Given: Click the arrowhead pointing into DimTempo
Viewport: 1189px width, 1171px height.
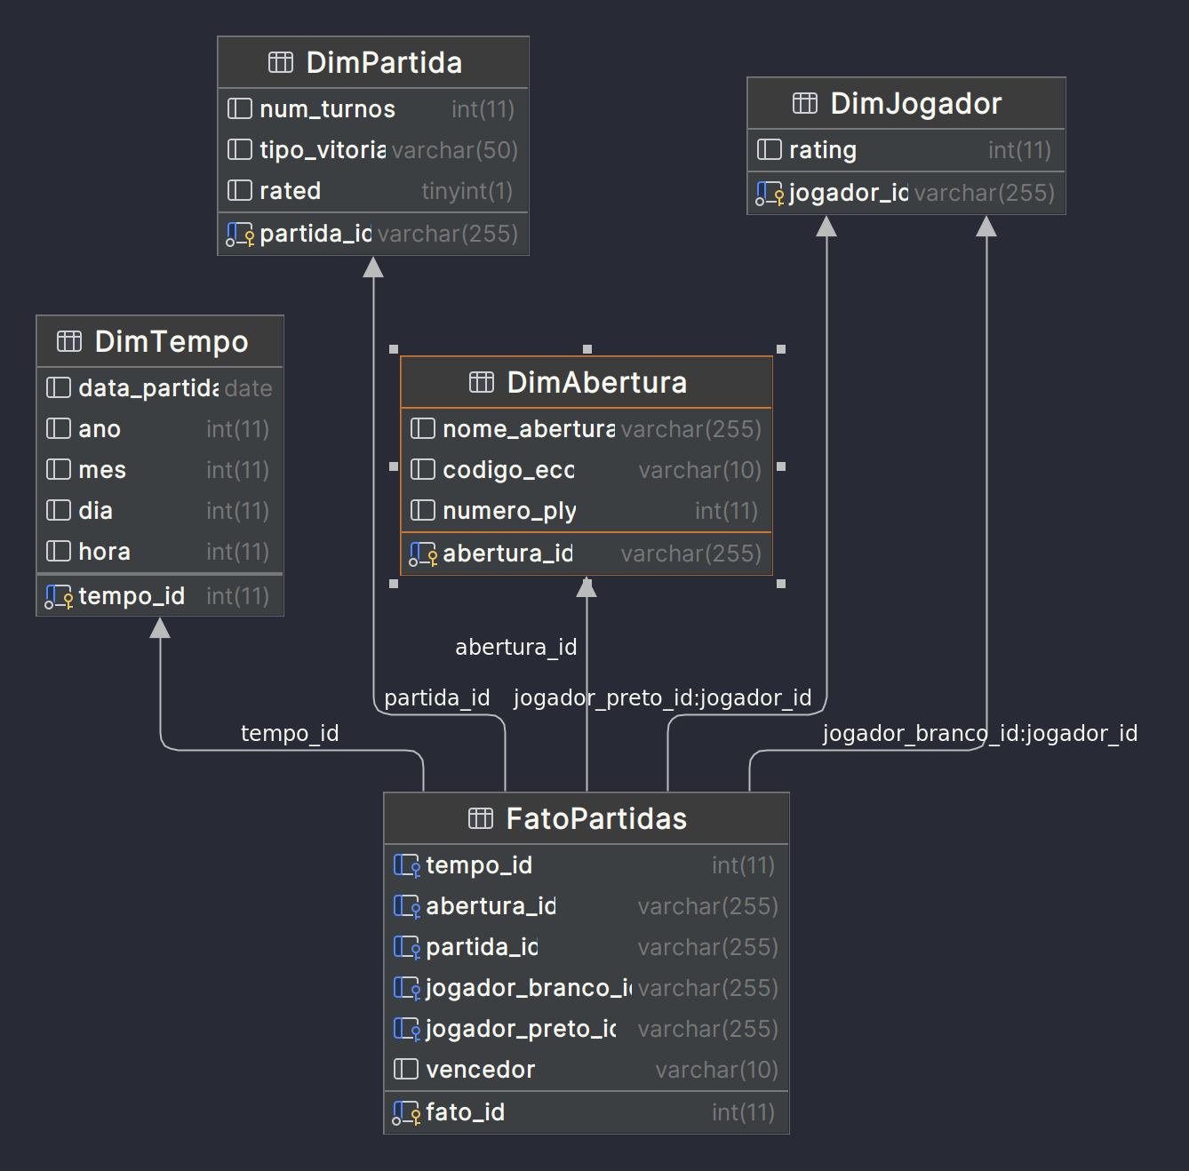Looking at the screenshot, I should pos(160,627).
